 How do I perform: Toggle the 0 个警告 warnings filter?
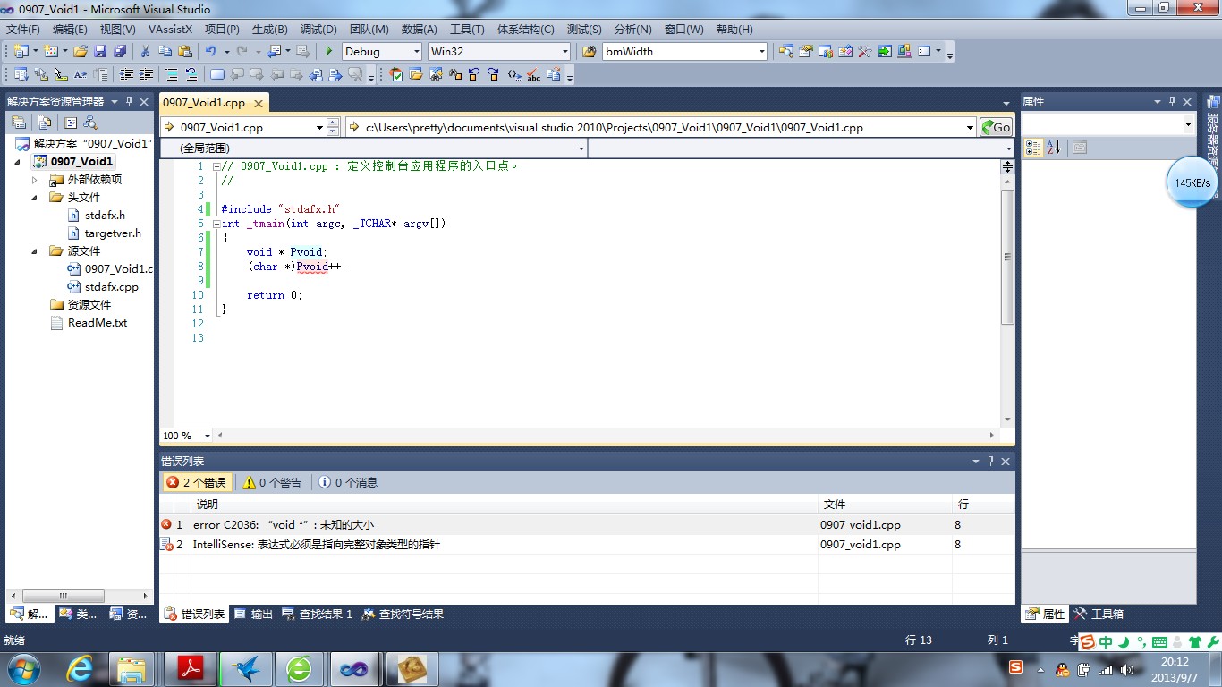click(x=272, y=482)
